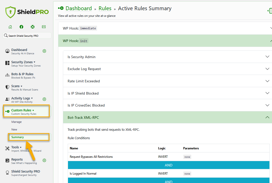Expand the Exclude Log Request rule
Screen dimensions: 272x183
[167, 69]
